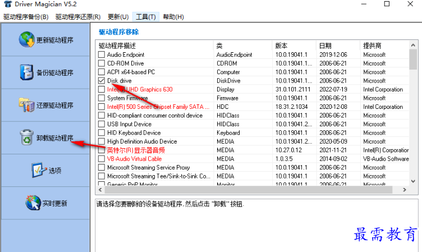Click the horizontal scroll right arrow
This screenshot has height=252, width=422.
(x=404, y=190)
